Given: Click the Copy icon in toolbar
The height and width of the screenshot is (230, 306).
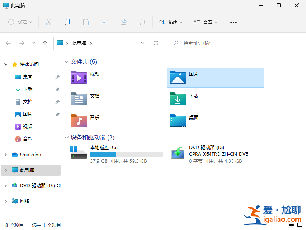Looking at the screenshot, I should pyautogui.click(x=67, y=22).
